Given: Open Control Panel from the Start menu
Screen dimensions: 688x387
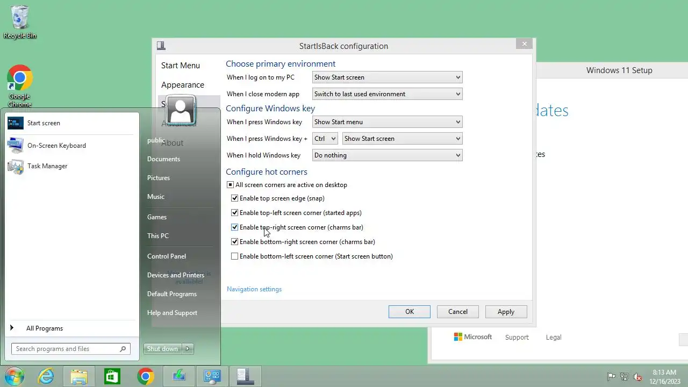Looking at the screenshot, I should pos(167,256).
